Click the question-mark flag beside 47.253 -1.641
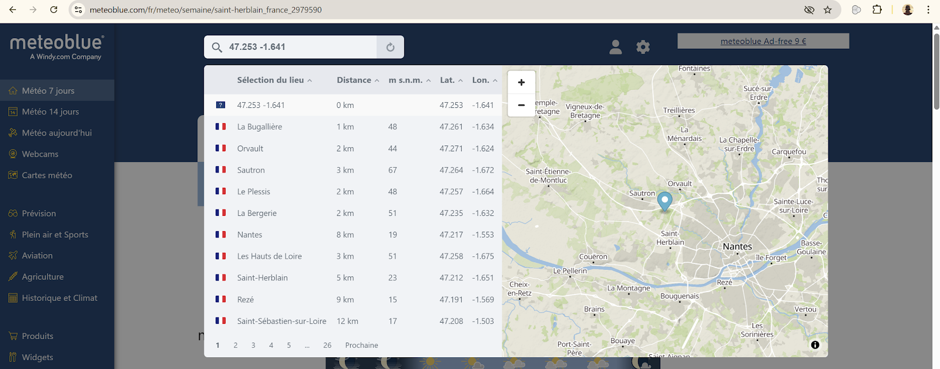Image resolution: width=940 pixels, height=369 pixels. (x=221, y=105)
